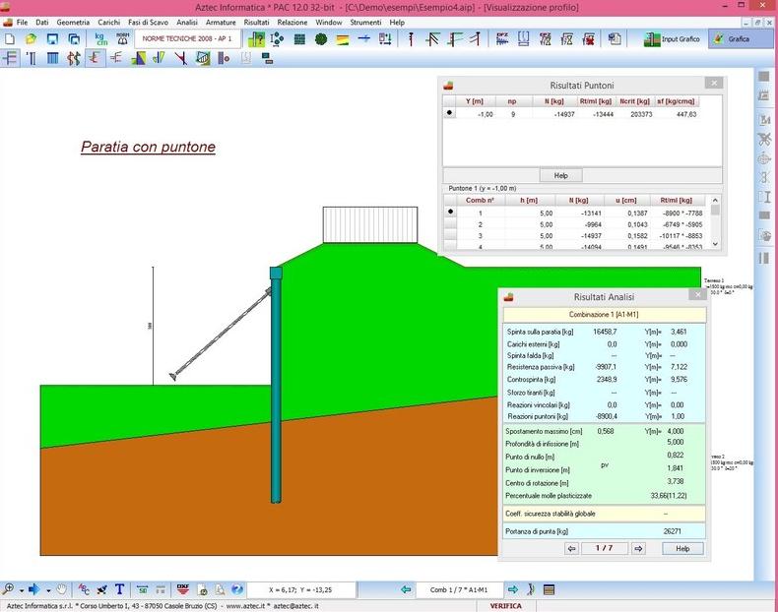The width and height of the screenshot is (778, 612).
Task: Click the NORM standards icon
Action: [121, 39]
